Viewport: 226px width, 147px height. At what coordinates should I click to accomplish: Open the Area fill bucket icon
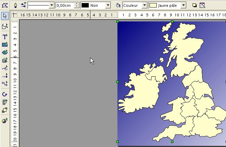(118, 5)
